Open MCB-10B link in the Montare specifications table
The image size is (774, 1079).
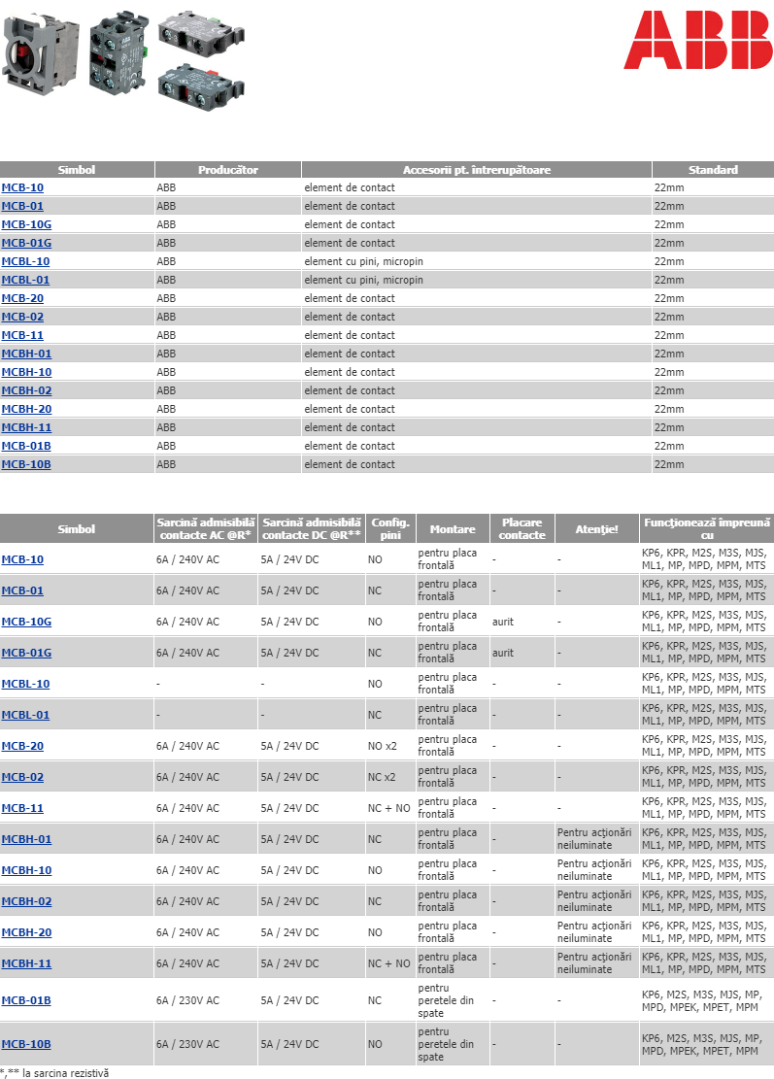[x=26, y=1044]
